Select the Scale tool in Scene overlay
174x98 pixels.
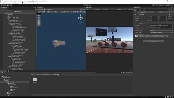coord(39,21)
